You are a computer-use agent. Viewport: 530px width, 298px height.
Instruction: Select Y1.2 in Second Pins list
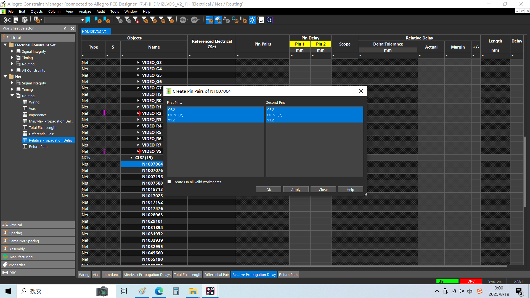[x=271, y=120]
